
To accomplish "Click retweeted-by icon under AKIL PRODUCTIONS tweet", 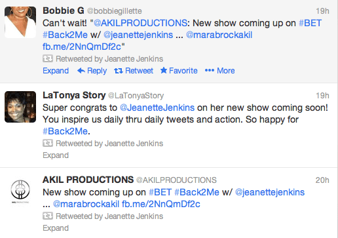I will coord(48,216).
